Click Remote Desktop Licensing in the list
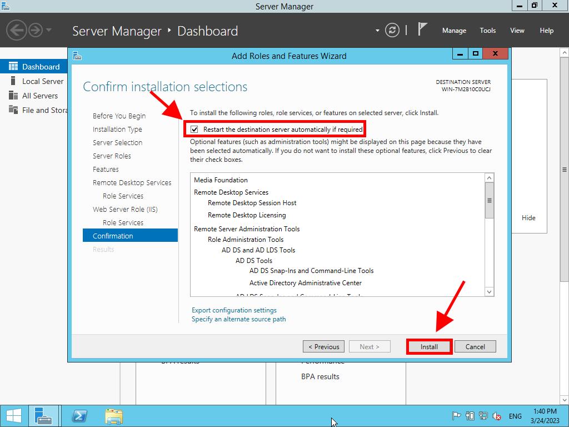The width and height of the screenshot is (569, 427). tap(247, 215)
